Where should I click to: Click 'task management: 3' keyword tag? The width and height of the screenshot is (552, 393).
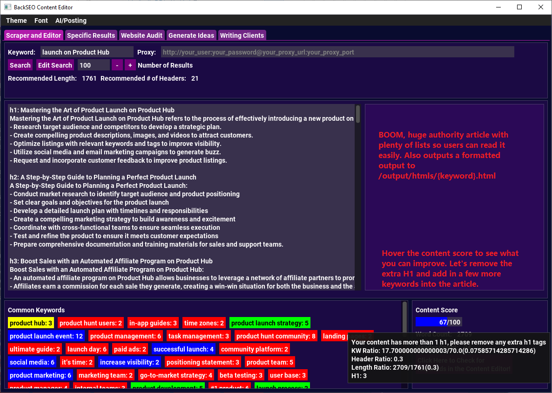(x=199, y=336)
